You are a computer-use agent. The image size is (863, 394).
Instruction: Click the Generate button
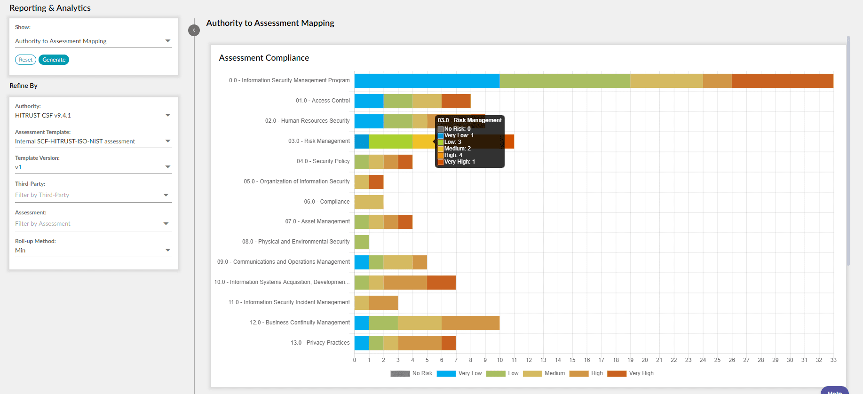pos(54,60)
